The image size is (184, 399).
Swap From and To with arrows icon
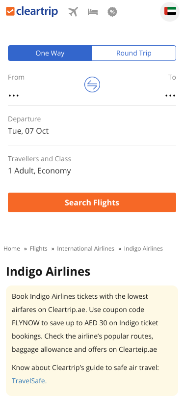tap(92, 85)
